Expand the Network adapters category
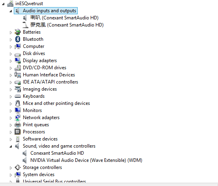Screen dimensions: 218x186 (x=11, y=118)
